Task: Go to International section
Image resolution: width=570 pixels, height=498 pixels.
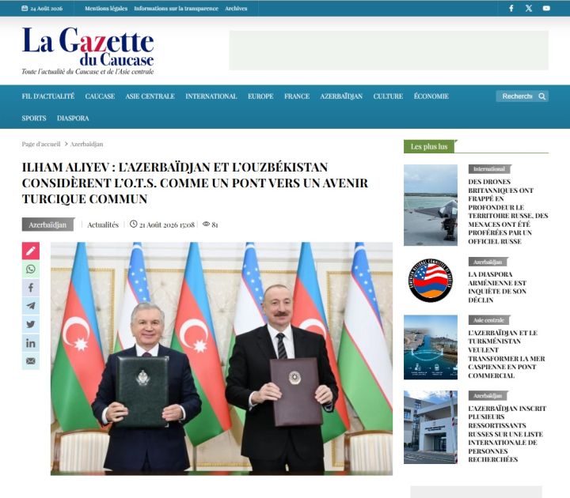Action: click(x=211, y=96)
